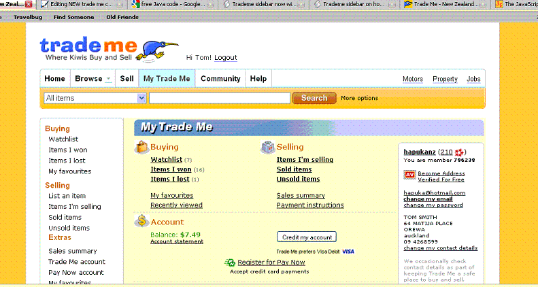Click the Logout link
Screen dimensions: 538x287
point(226,58)
